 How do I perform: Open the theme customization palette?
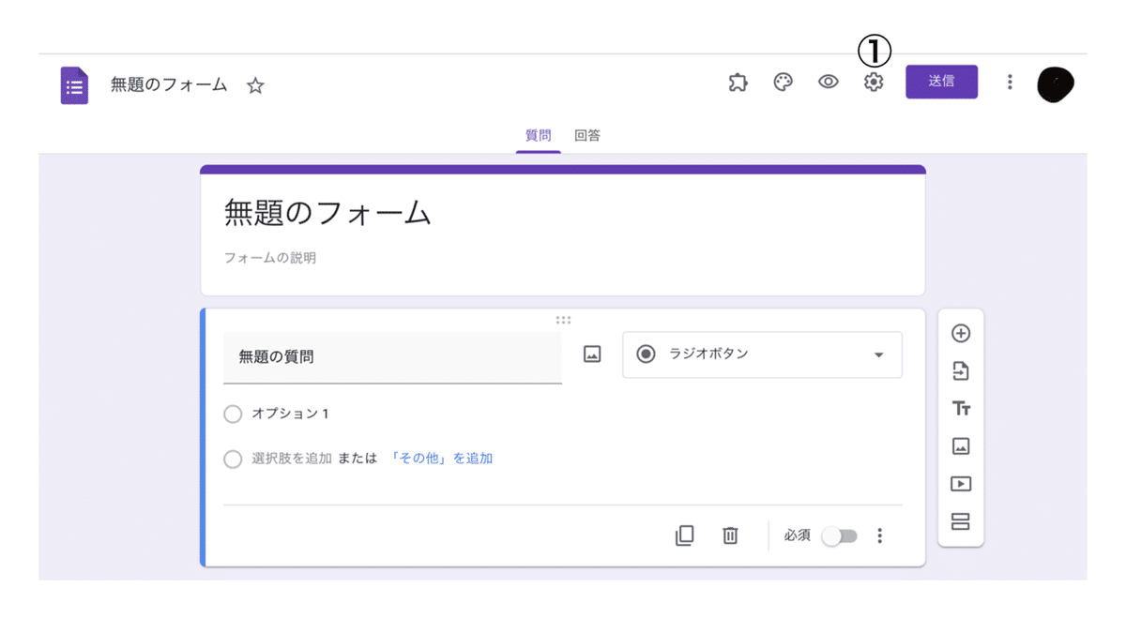(783, 83)
